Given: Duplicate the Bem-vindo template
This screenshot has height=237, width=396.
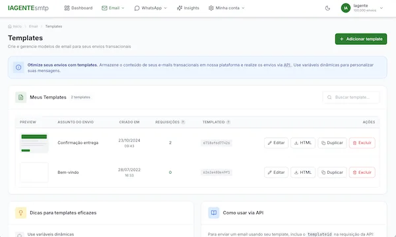Looking at the screenshot, I should 332,172.
